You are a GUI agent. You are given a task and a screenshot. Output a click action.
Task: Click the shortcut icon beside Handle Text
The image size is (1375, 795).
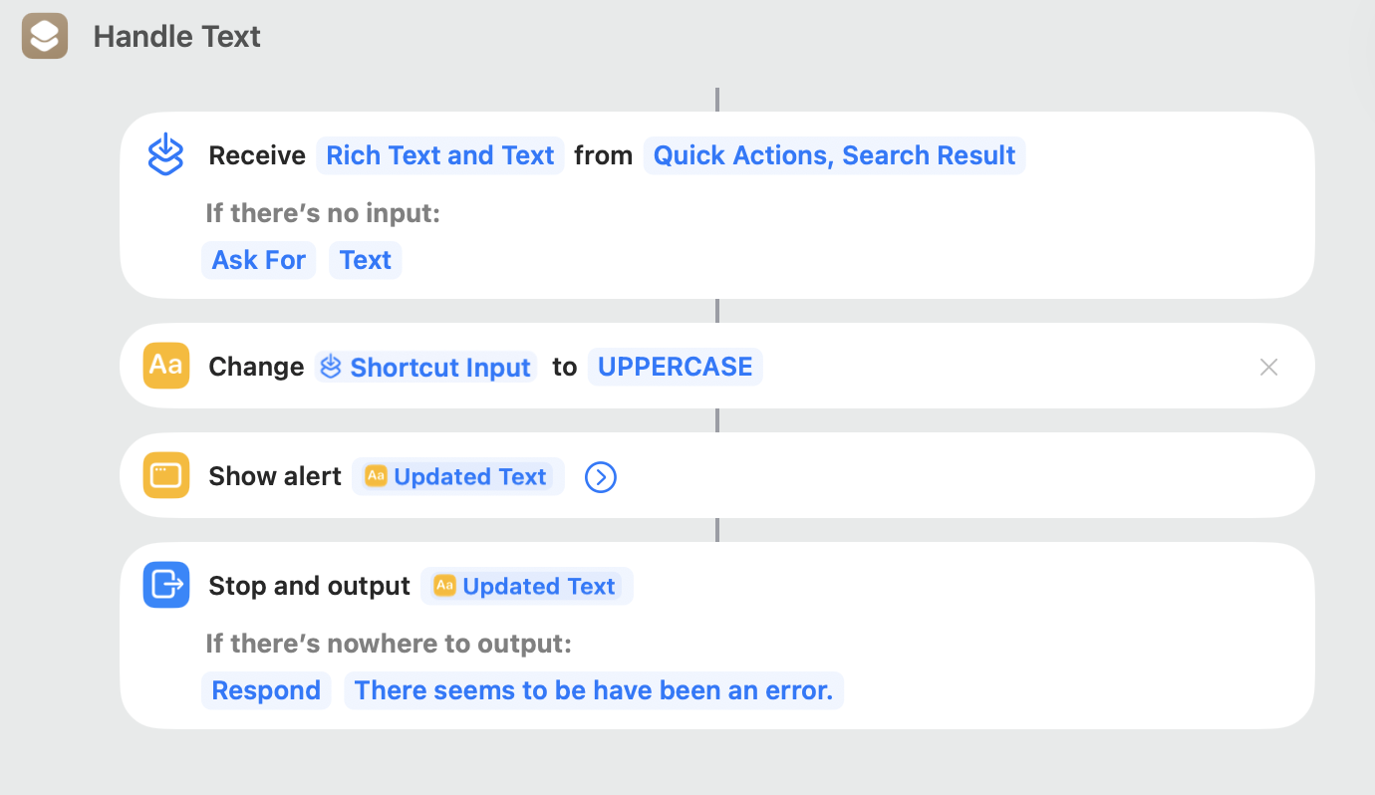pos(45,37)
